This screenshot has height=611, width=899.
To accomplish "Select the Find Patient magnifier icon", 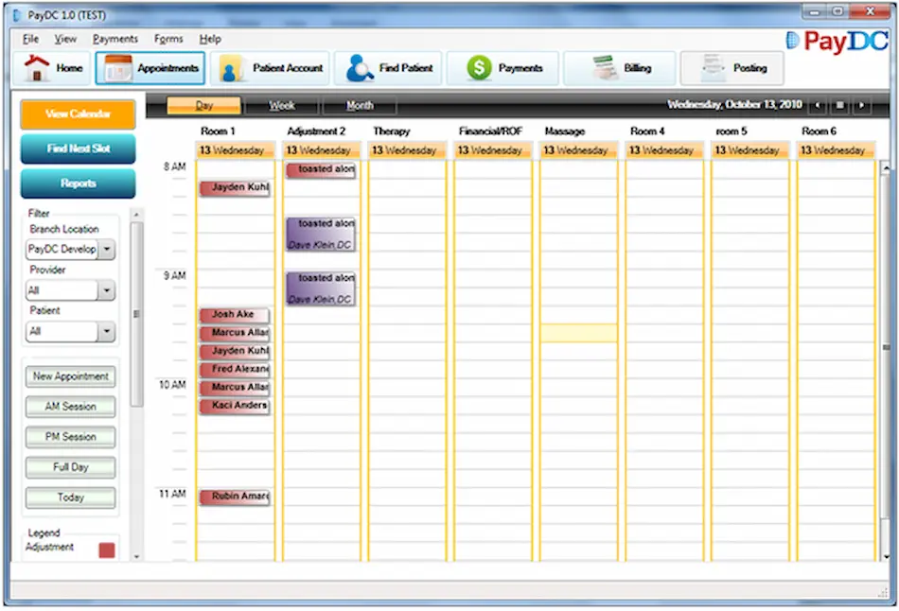I will (358, 67).
